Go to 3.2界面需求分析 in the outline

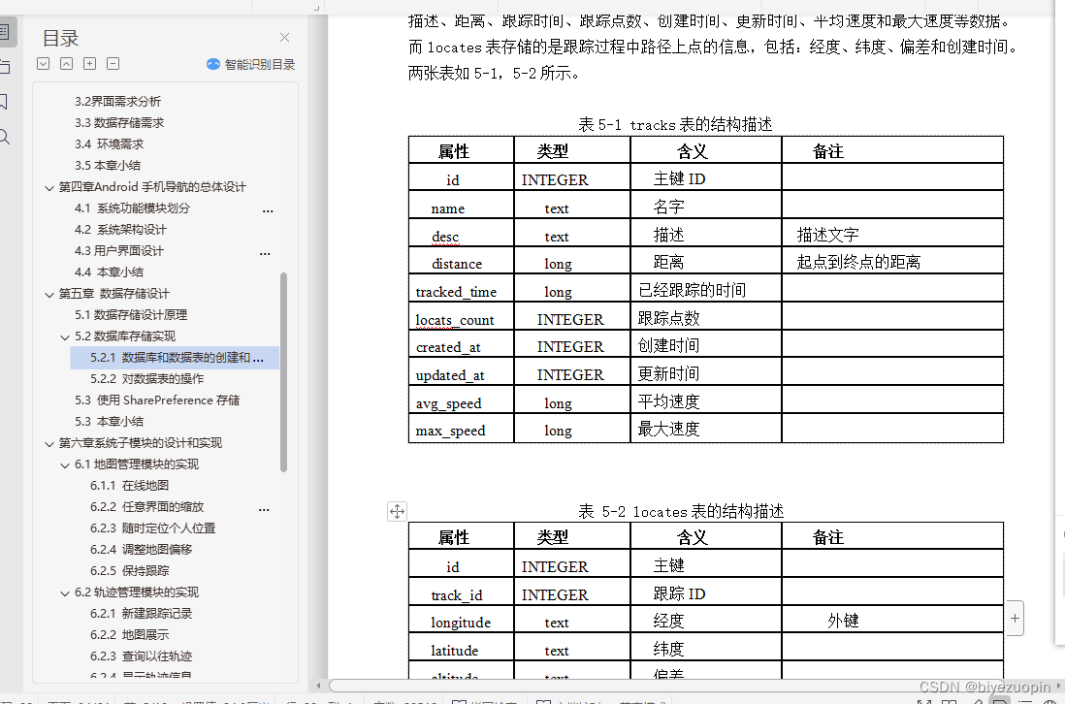click(x=117, y=101)
